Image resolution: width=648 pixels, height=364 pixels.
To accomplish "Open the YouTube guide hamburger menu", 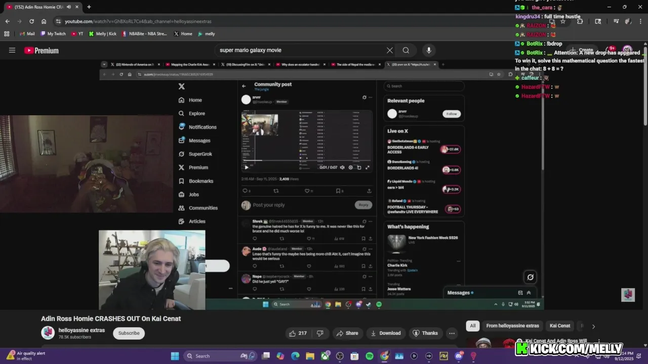I will coord(12,50).
